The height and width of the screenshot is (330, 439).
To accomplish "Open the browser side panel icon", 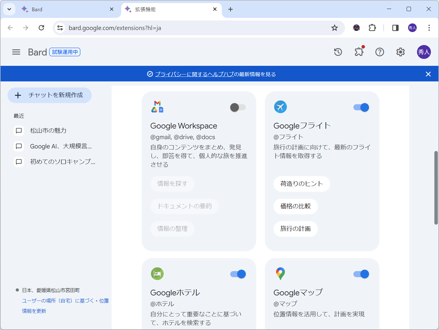I will [x=395, y=28].
